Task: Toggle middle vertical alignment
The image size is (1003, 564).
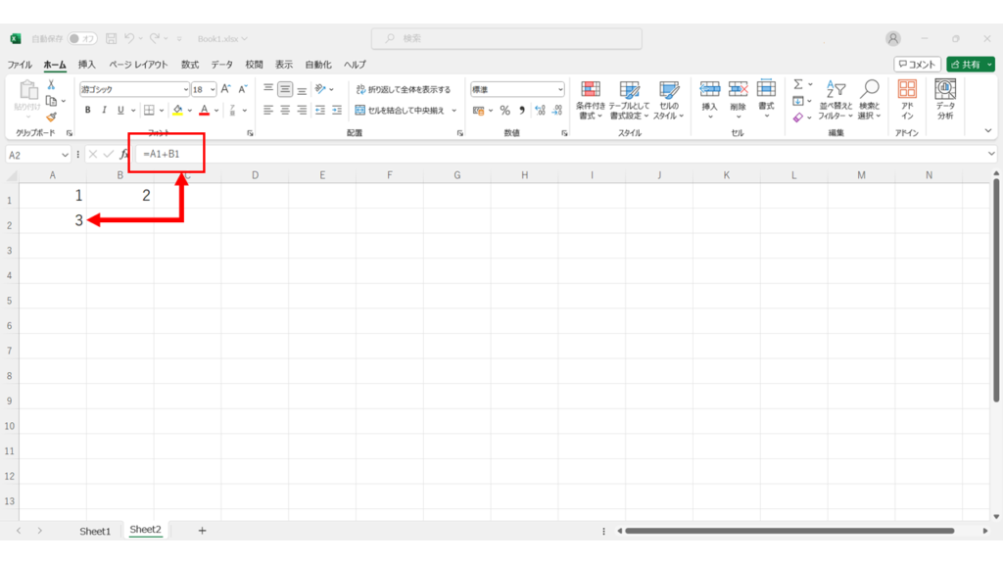Action: click(285, 89)
